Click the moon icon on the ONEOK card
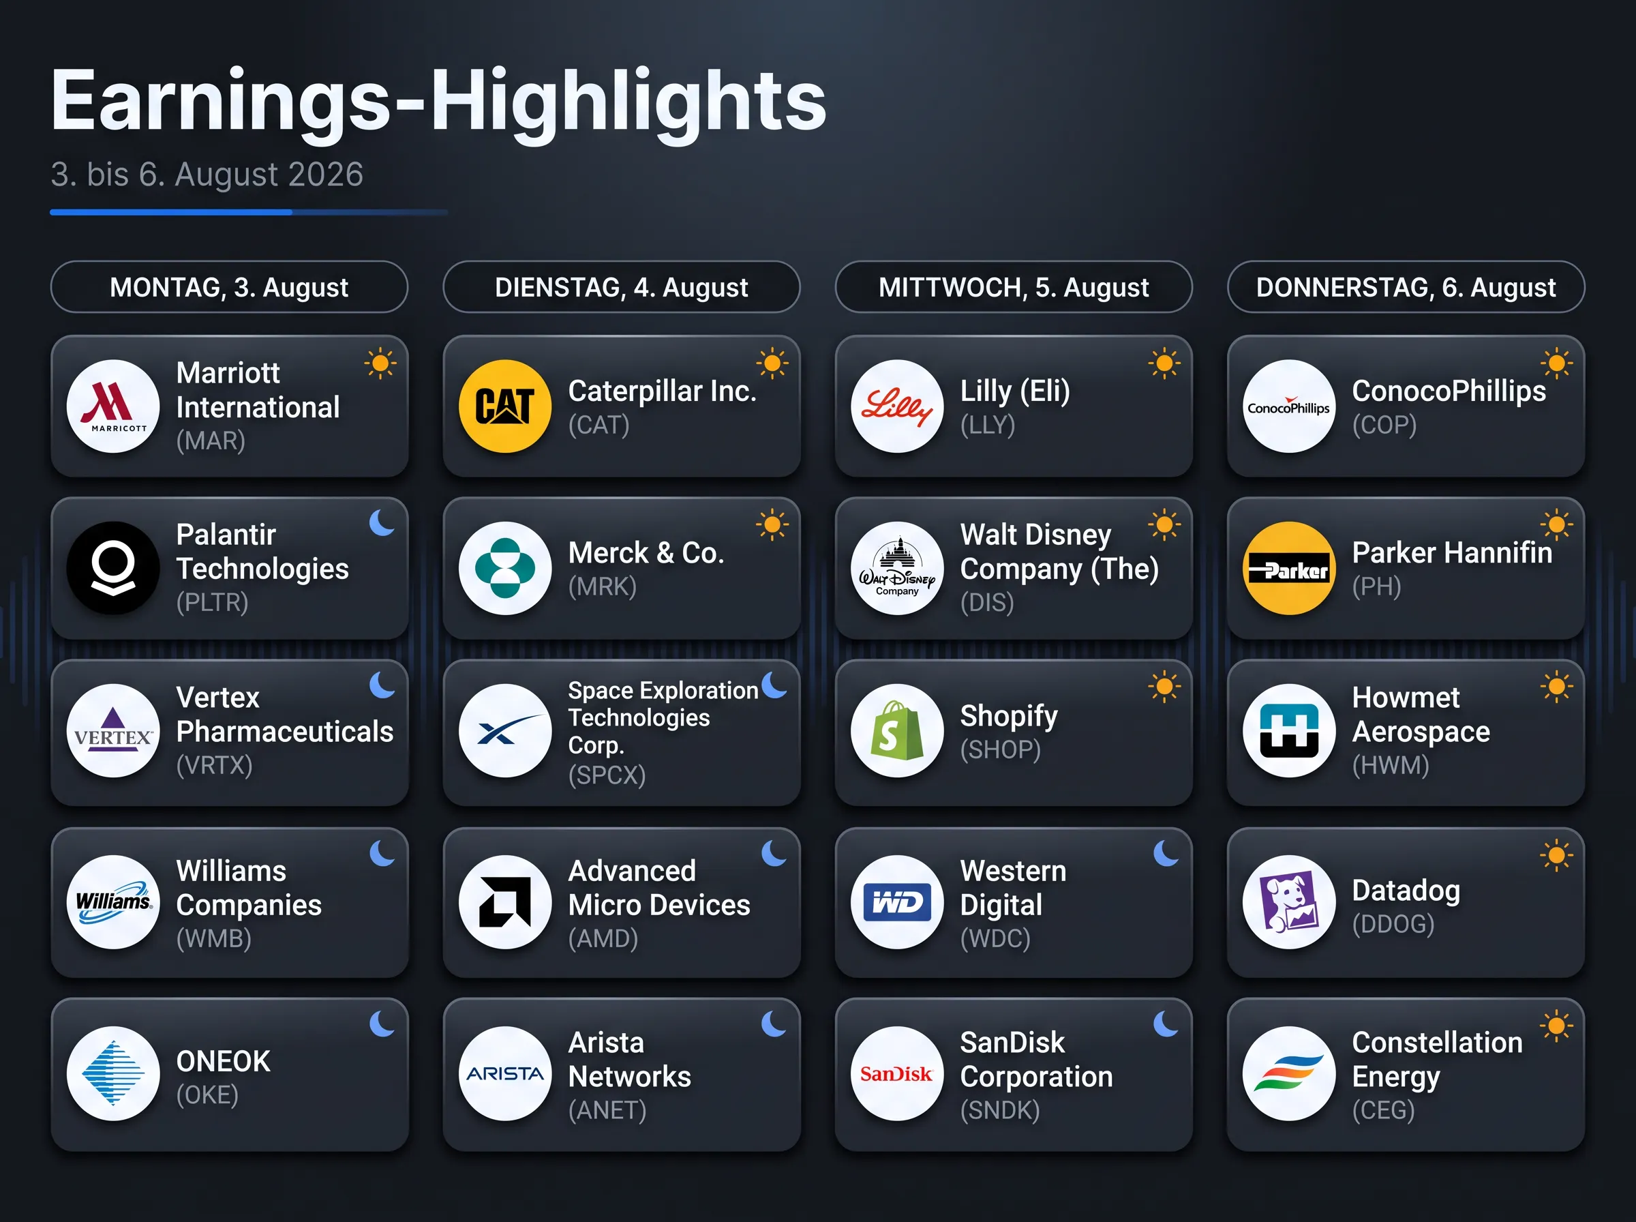1636x1222 pixels. pos(382,1024)
